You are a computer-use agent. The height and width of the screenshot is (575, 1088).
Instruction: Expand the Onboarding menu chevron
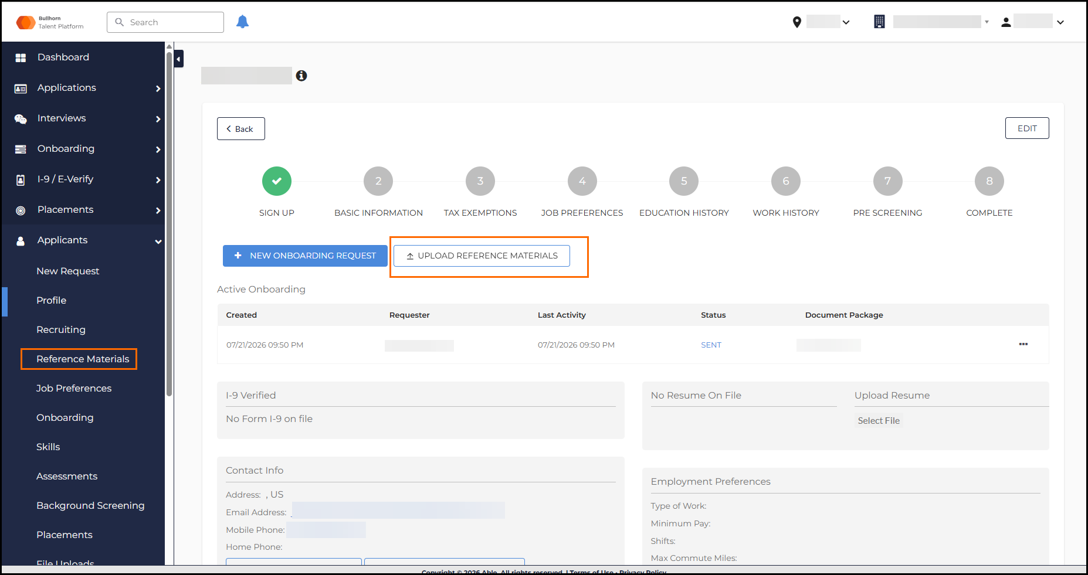coord(158,149)
